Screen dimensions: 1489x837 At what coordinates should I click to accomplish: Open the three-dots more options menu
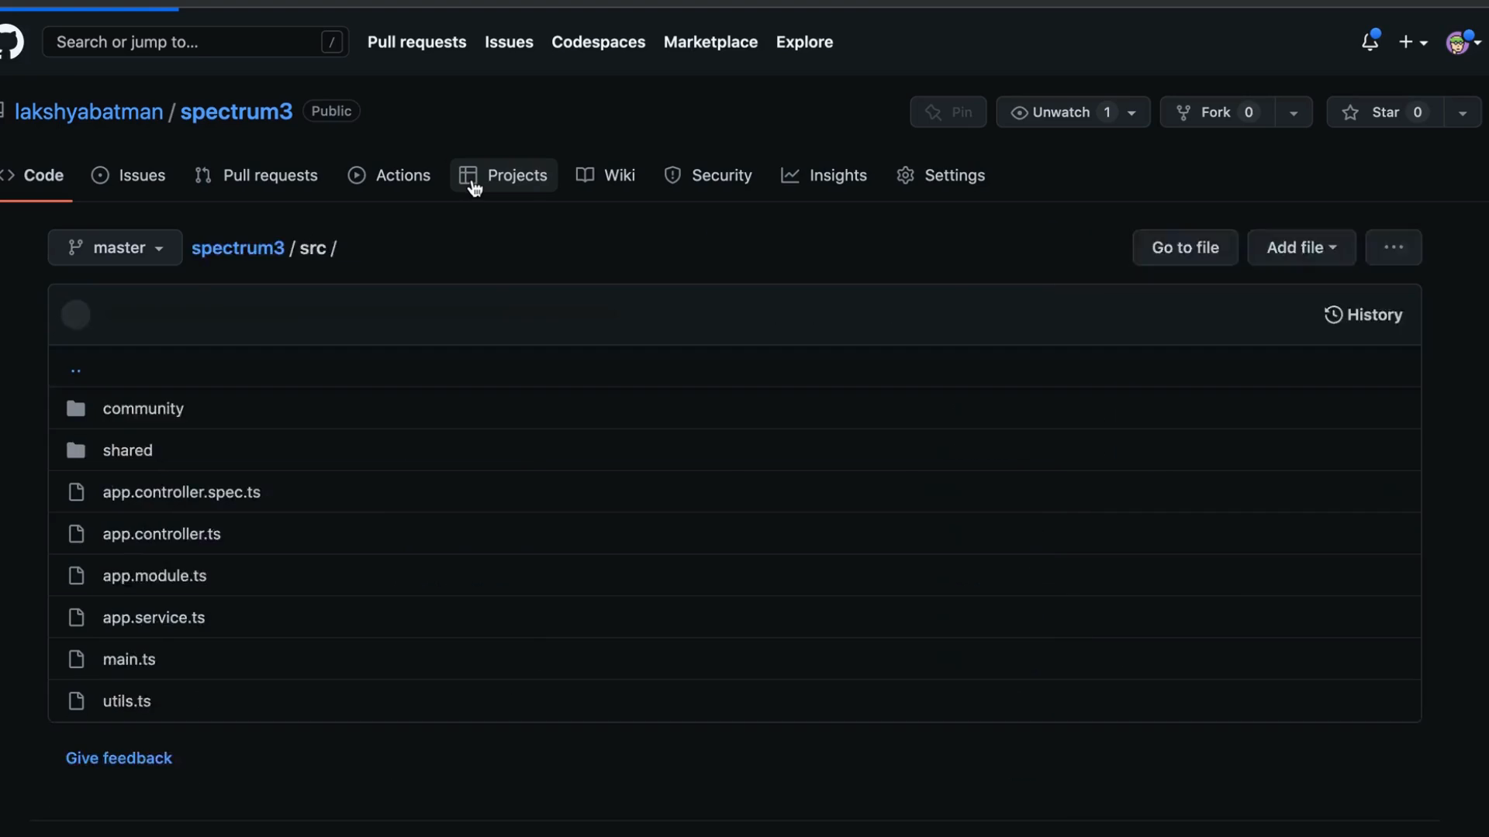[x=1394, y=248]
